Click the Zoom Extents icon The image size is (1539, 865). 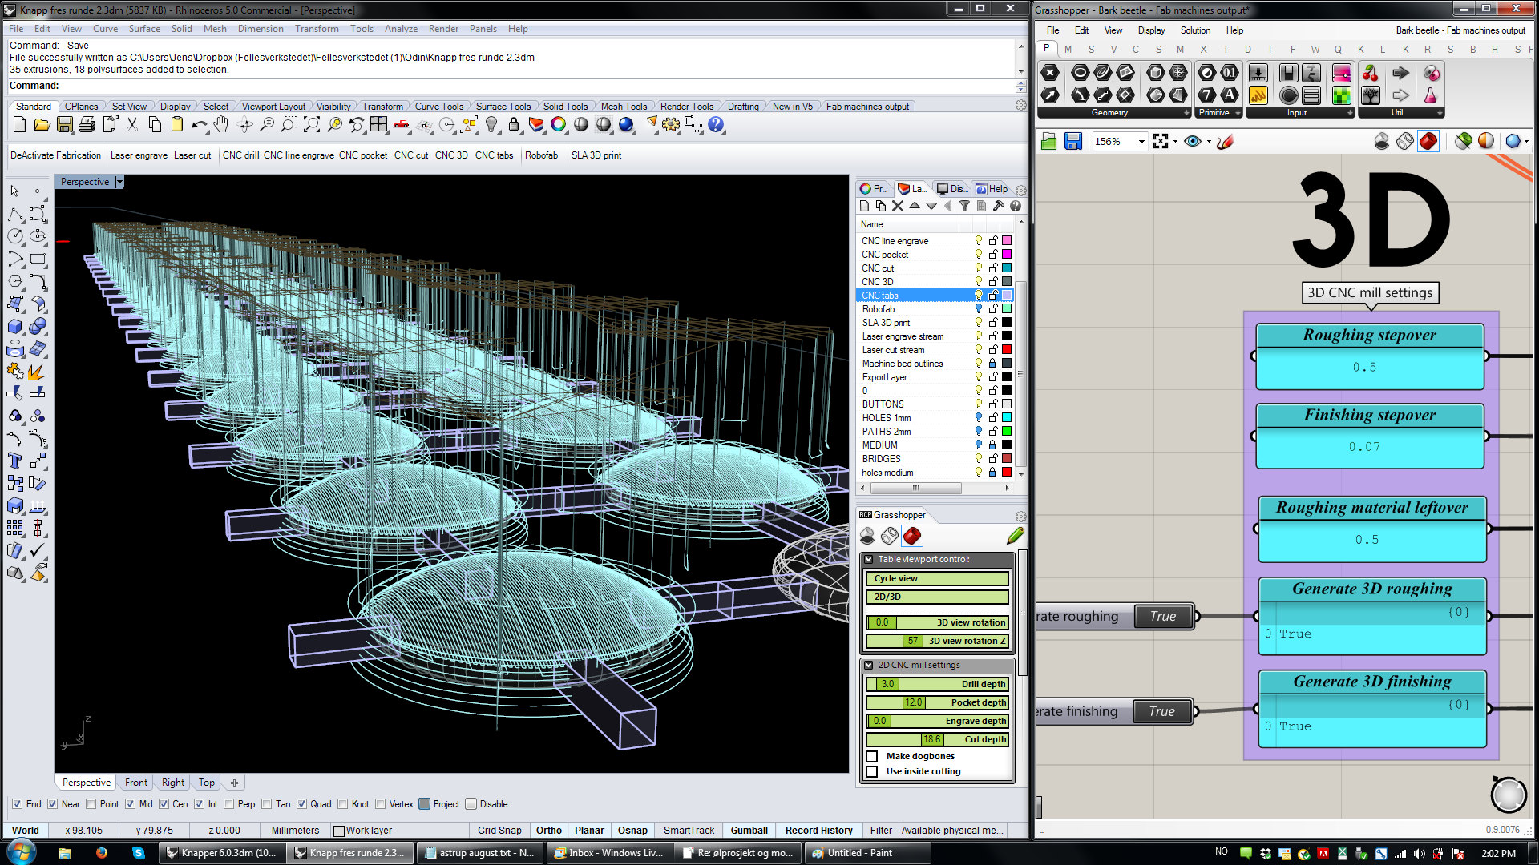click(x=312, y=124)
